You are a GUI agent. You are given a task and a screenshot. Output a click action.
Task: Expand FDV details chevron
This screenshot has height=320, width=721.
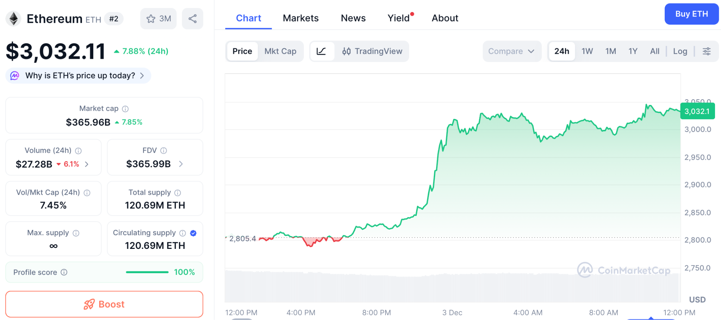(181, 164)
